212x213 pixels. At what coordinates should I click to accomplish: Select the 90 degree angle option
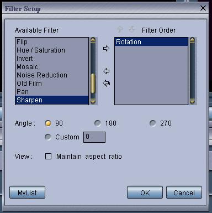pyautogui.click(x=48, y=123)
